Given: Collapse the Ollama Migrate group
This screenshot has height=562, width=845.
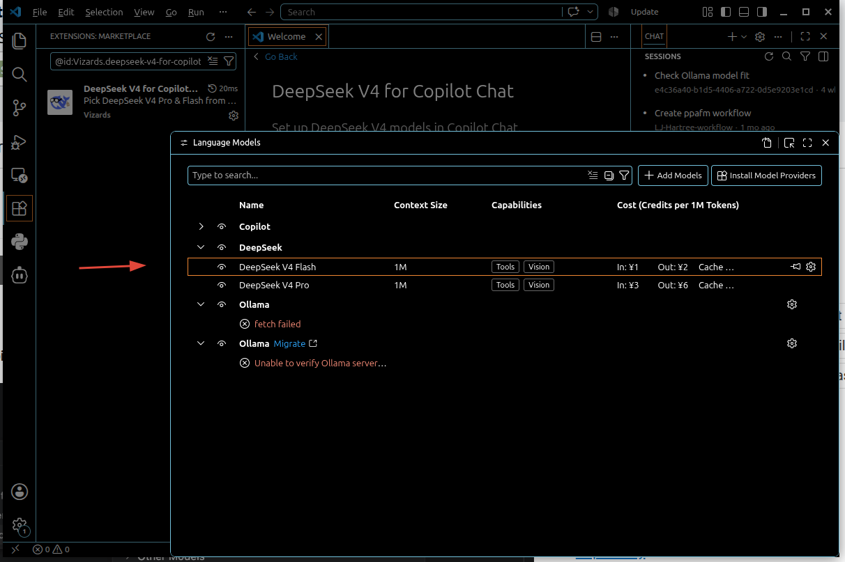Looking at the screenshot, I should pos(201,343).
